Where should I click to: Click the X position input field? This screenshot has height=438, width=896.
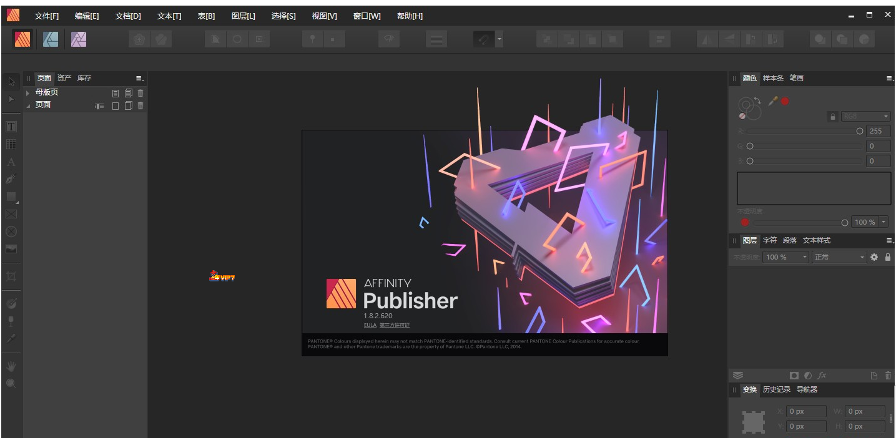click(x=806, y=411)
